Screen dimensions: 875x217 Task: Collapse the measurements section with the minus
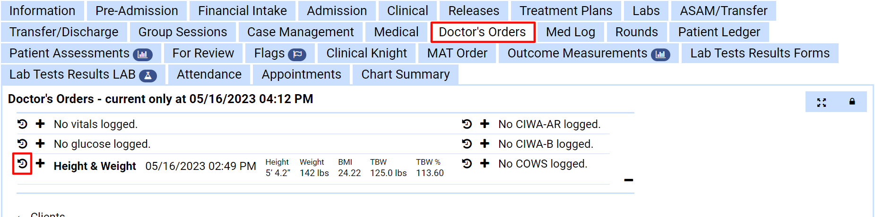click(628, 180)
